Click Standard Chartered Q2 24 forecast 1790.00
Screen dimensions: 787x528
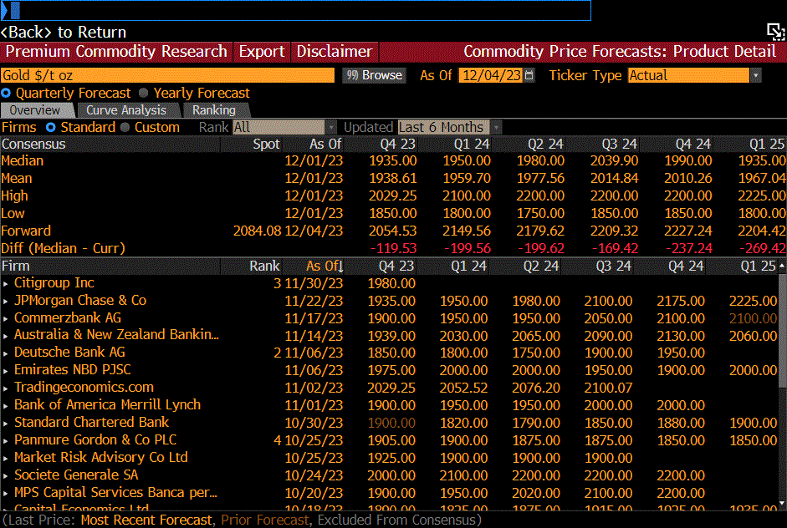[536, 424]
